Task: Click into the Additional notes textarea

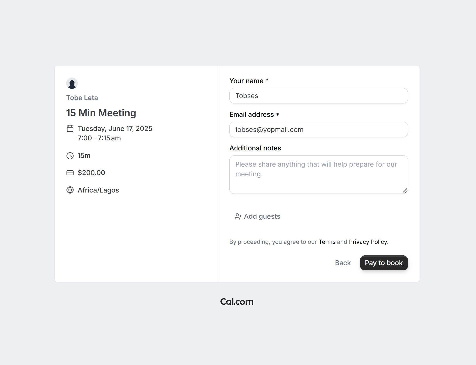Action: pos(318,175)
